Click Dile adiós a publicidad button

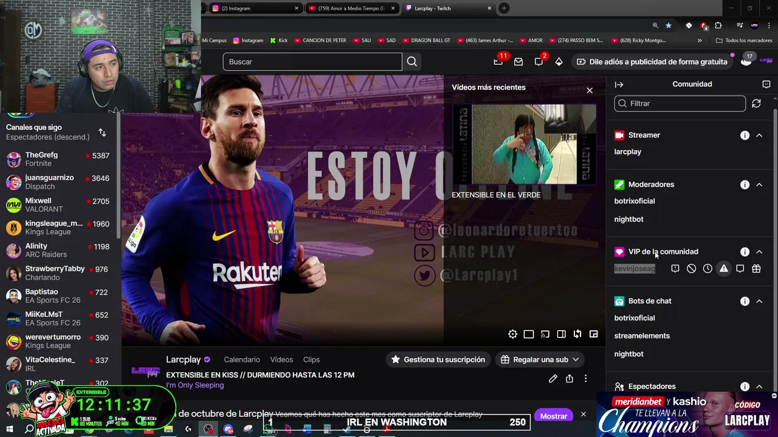point(652,62)
